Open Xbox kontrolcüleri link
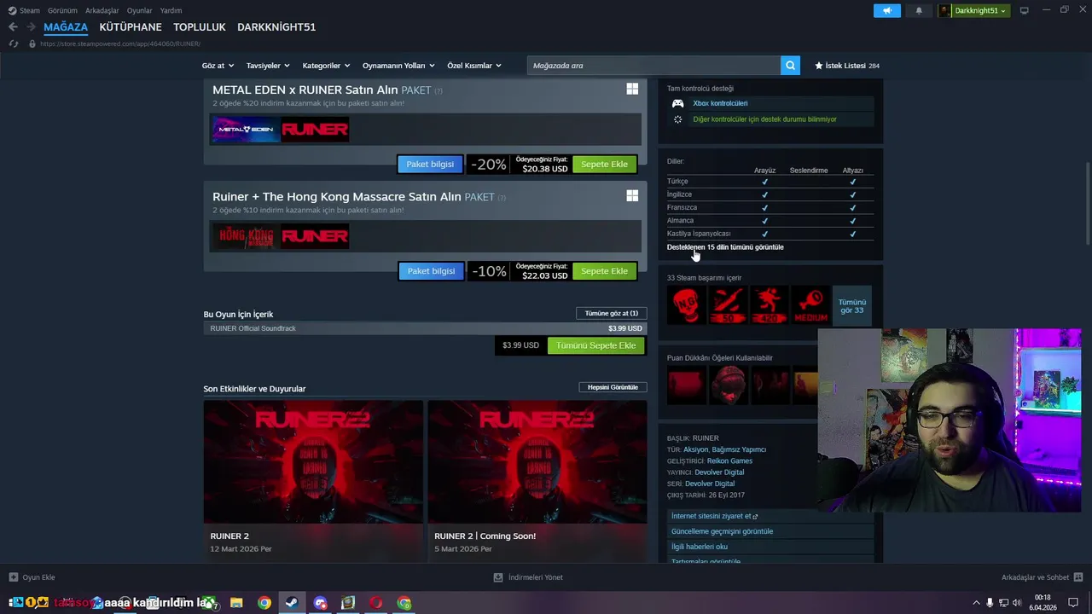This screenshot has height=614, width=1092. (x=720, y=103)
